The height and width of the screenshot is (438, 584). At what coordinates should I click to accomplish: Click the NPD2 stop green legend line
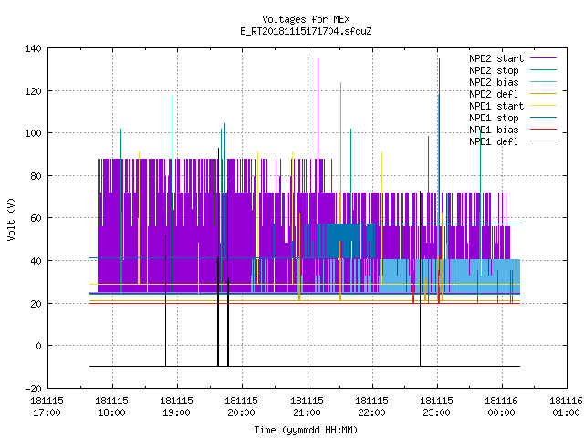(543, 70)
